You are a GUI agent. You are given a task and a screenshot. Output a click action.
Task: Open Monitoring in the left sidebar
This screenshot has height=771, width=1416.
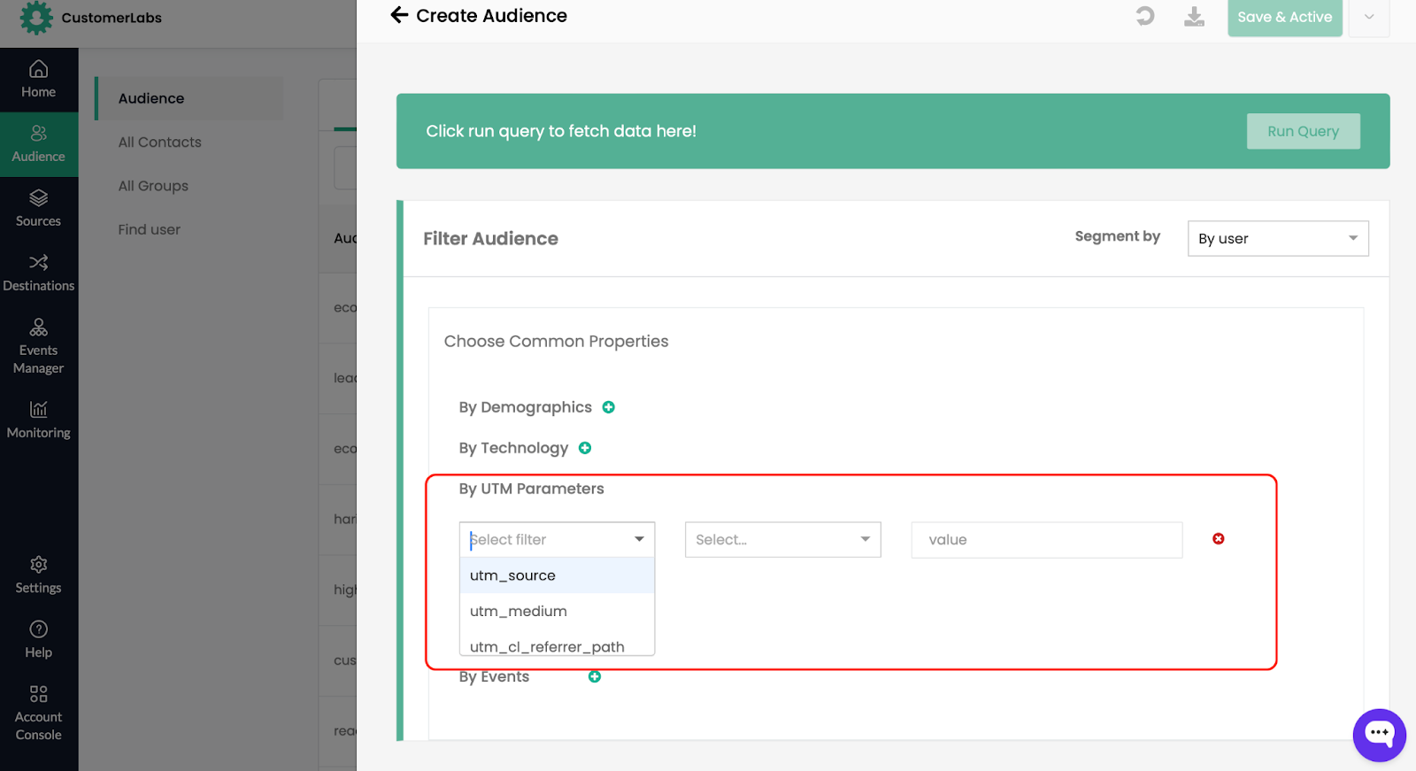tap(38, 420)
